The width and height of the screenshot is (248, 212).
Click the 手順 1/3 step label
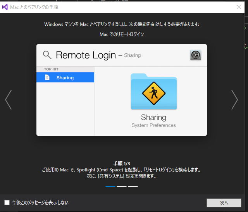click(122, 164)
